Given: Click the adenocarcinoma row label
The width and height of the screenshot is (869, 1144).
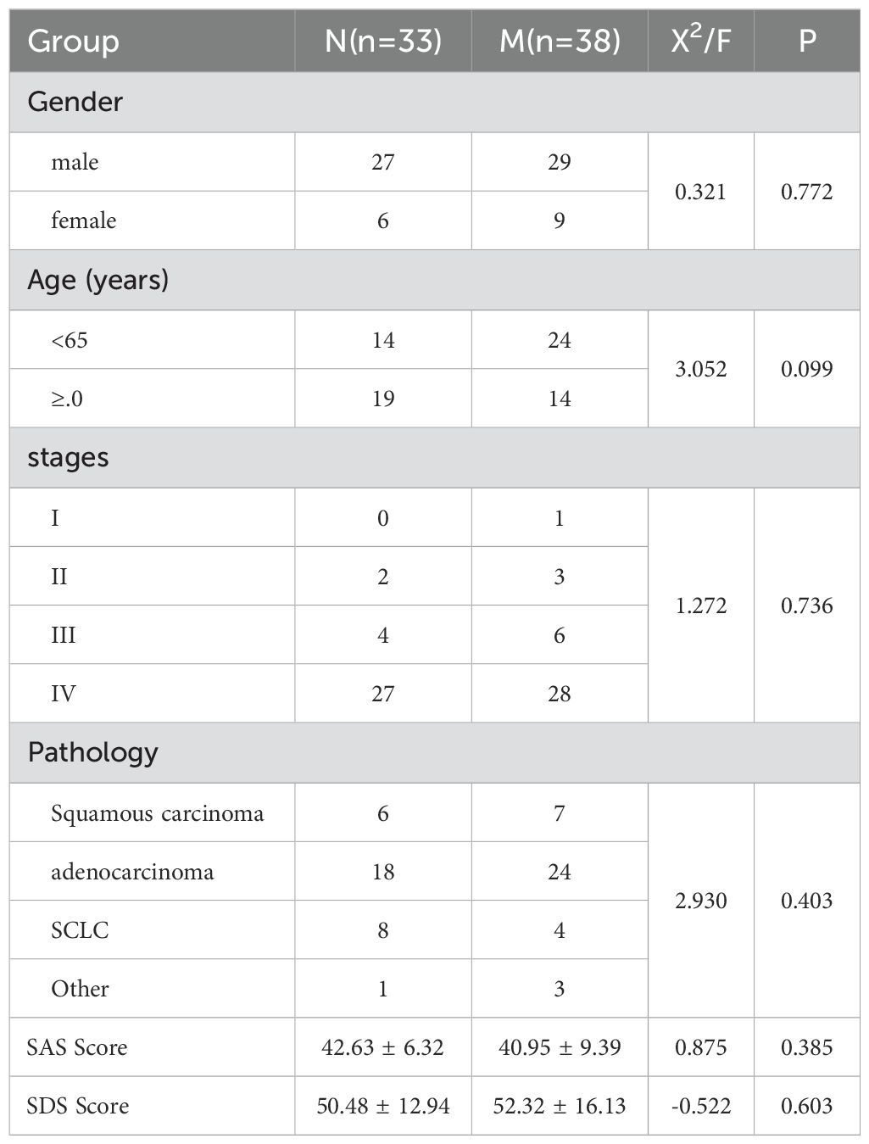Looking at the screenshot, I should point(132,872).
